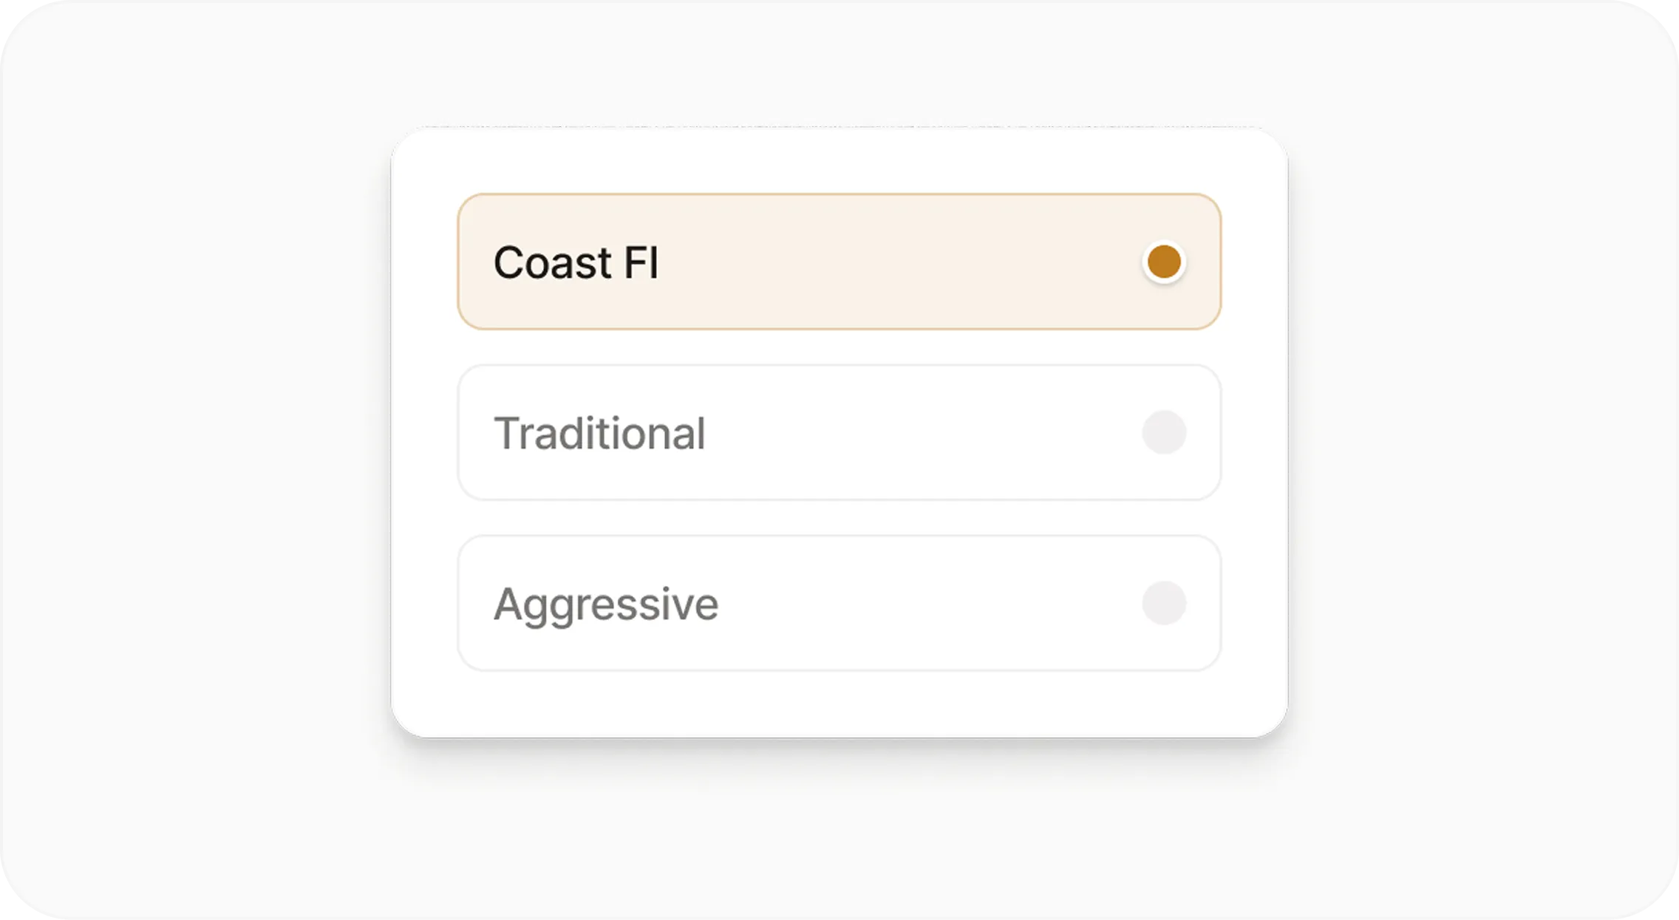Click the empty radio circle beside Traditional

1165,431
